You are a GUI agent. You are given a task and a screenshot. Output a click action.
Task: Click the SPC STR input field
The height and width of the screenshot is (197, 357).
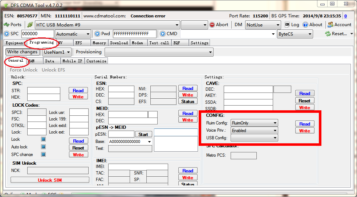coord(44,91)
